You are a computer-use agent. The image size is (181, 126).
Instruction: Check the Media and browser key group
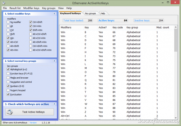8,78
